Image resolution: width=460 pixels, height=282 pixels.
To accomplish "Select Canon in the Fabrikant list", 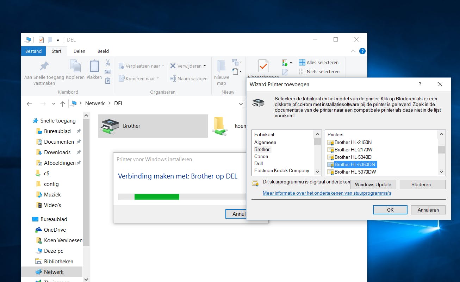I will point(261,156).
